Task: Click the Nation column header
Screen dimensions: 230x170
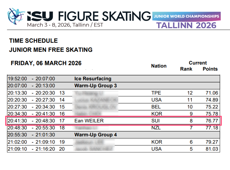Action: (x=159, y=66)
